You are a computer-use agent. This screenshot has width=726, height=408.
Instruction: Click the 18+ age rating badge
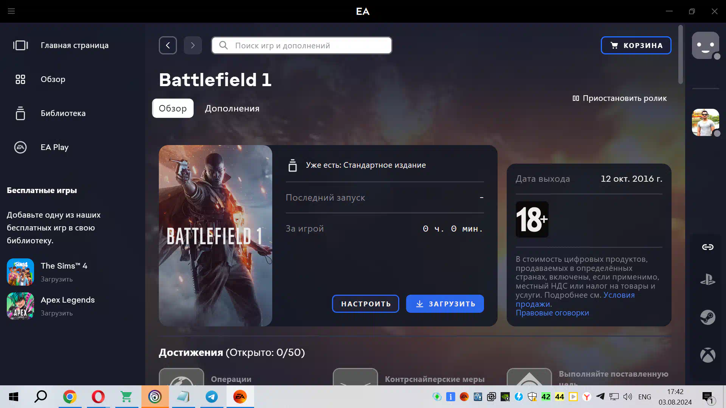(532, 219)
